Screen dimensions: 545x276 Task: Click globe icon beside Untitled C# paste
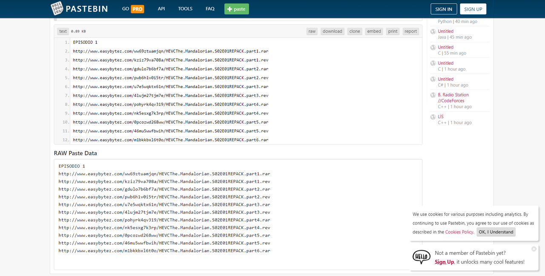point(433,80)
